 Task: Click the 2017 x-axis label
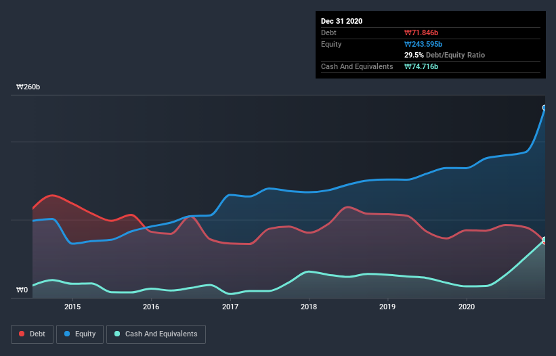coord(230,307)
